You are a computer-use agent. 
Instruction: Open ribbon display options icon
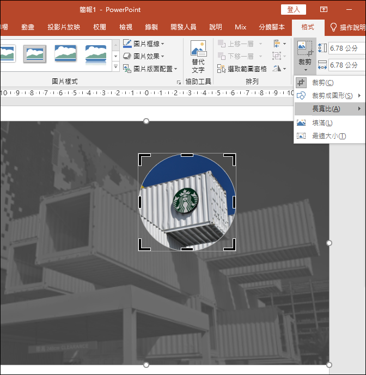(x=324, y=9)
